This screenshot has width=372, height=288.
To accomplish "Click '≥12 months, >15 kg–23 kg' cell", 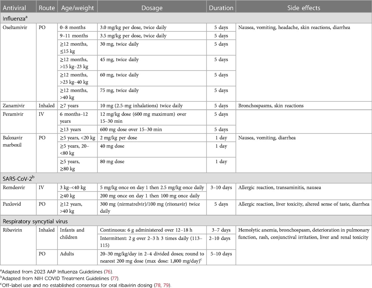I will [x=77, y=63].
